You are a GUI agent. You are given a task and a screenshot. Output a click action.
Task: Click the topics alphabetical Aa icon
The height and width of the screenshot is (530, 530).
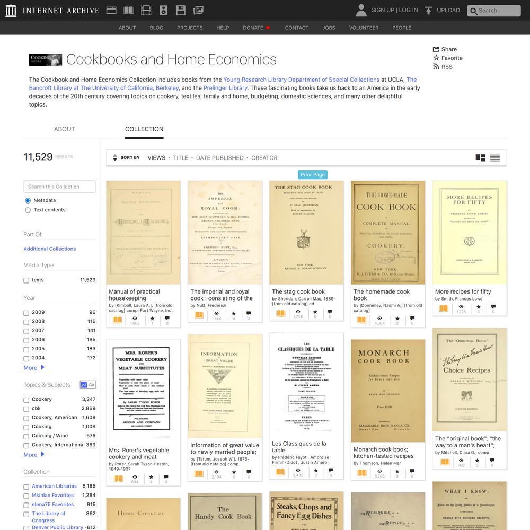(x=92, y=385)
